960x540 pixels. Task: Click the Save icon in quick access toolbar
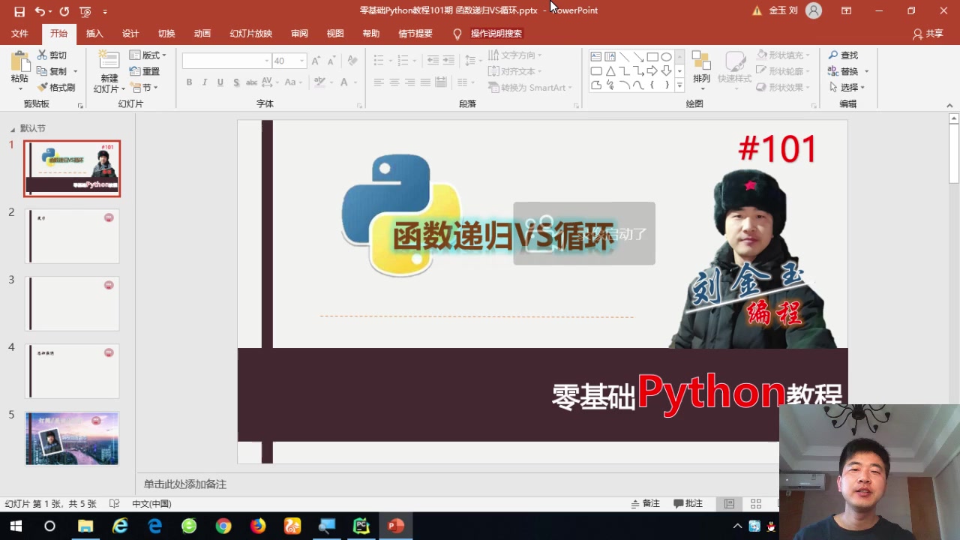[19, 11]
